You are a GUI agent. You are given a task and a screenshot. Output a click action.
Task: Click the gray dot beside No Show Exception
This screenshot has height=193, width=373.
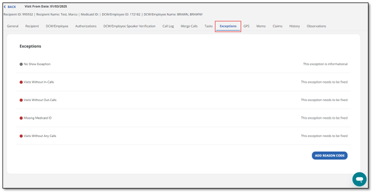click(x=21, y=64)
